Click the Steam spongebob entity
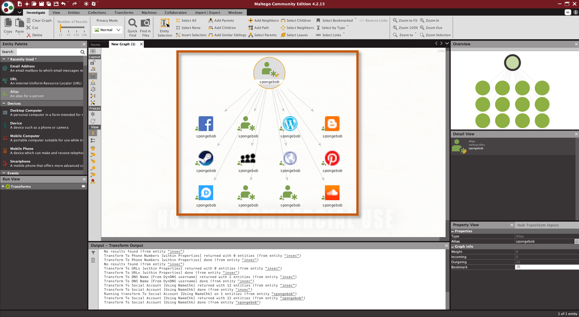579x317 pixels. coord(206,158)
